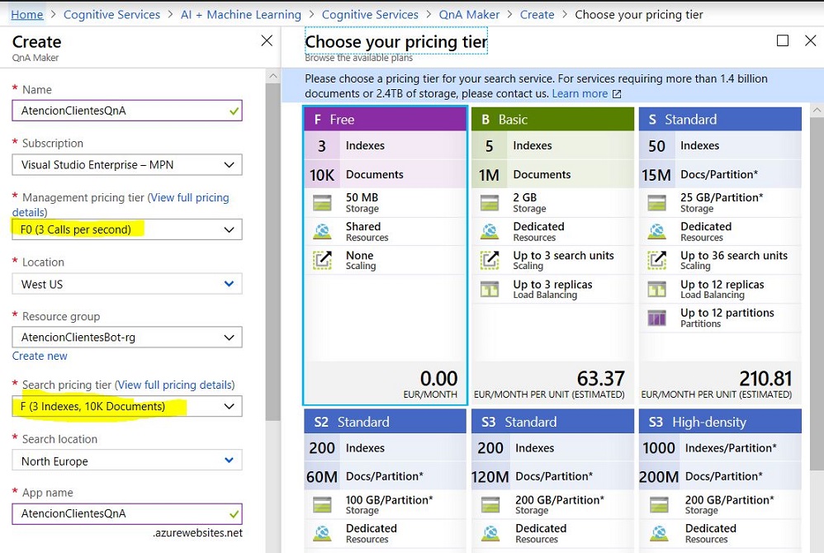Click the S3 High-density Dedicated resources icon
The width and height of the screenshot is (824, 553).
pyautogui.click(x=659, y=533)
